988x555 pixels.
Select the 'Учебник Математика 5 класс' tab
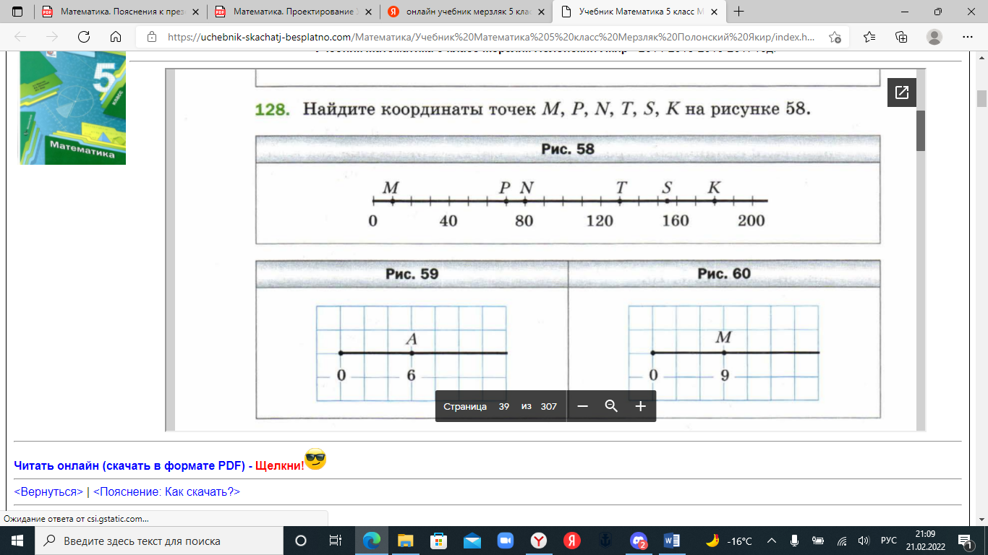tap(638, 12)
